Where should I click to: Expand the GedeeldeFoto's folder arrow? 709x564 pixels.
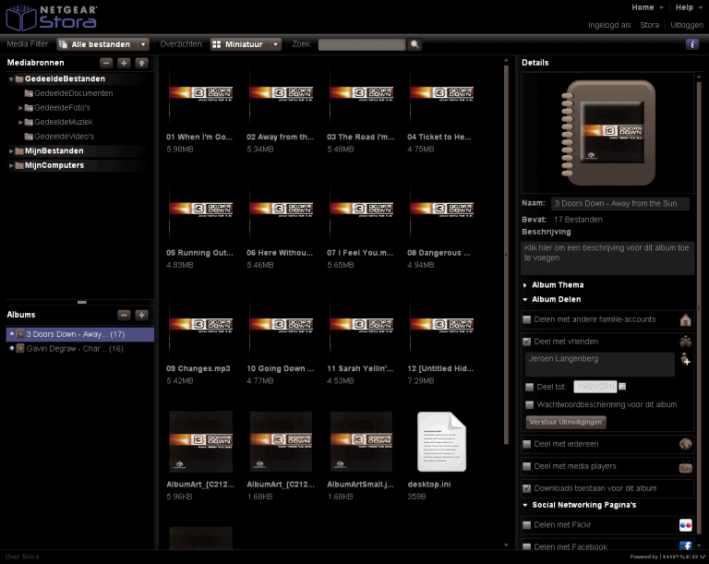pos(20,108)
